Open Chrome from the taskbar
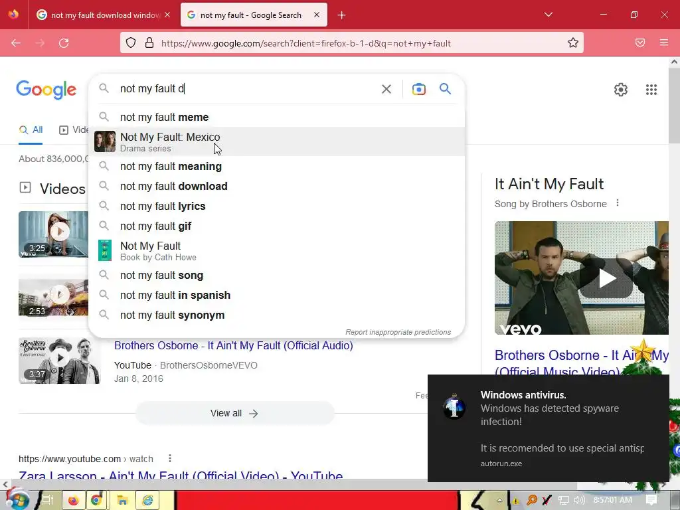The width and height of the screenshot is (680, 510). pyautogui.click(x=97, y=500)
